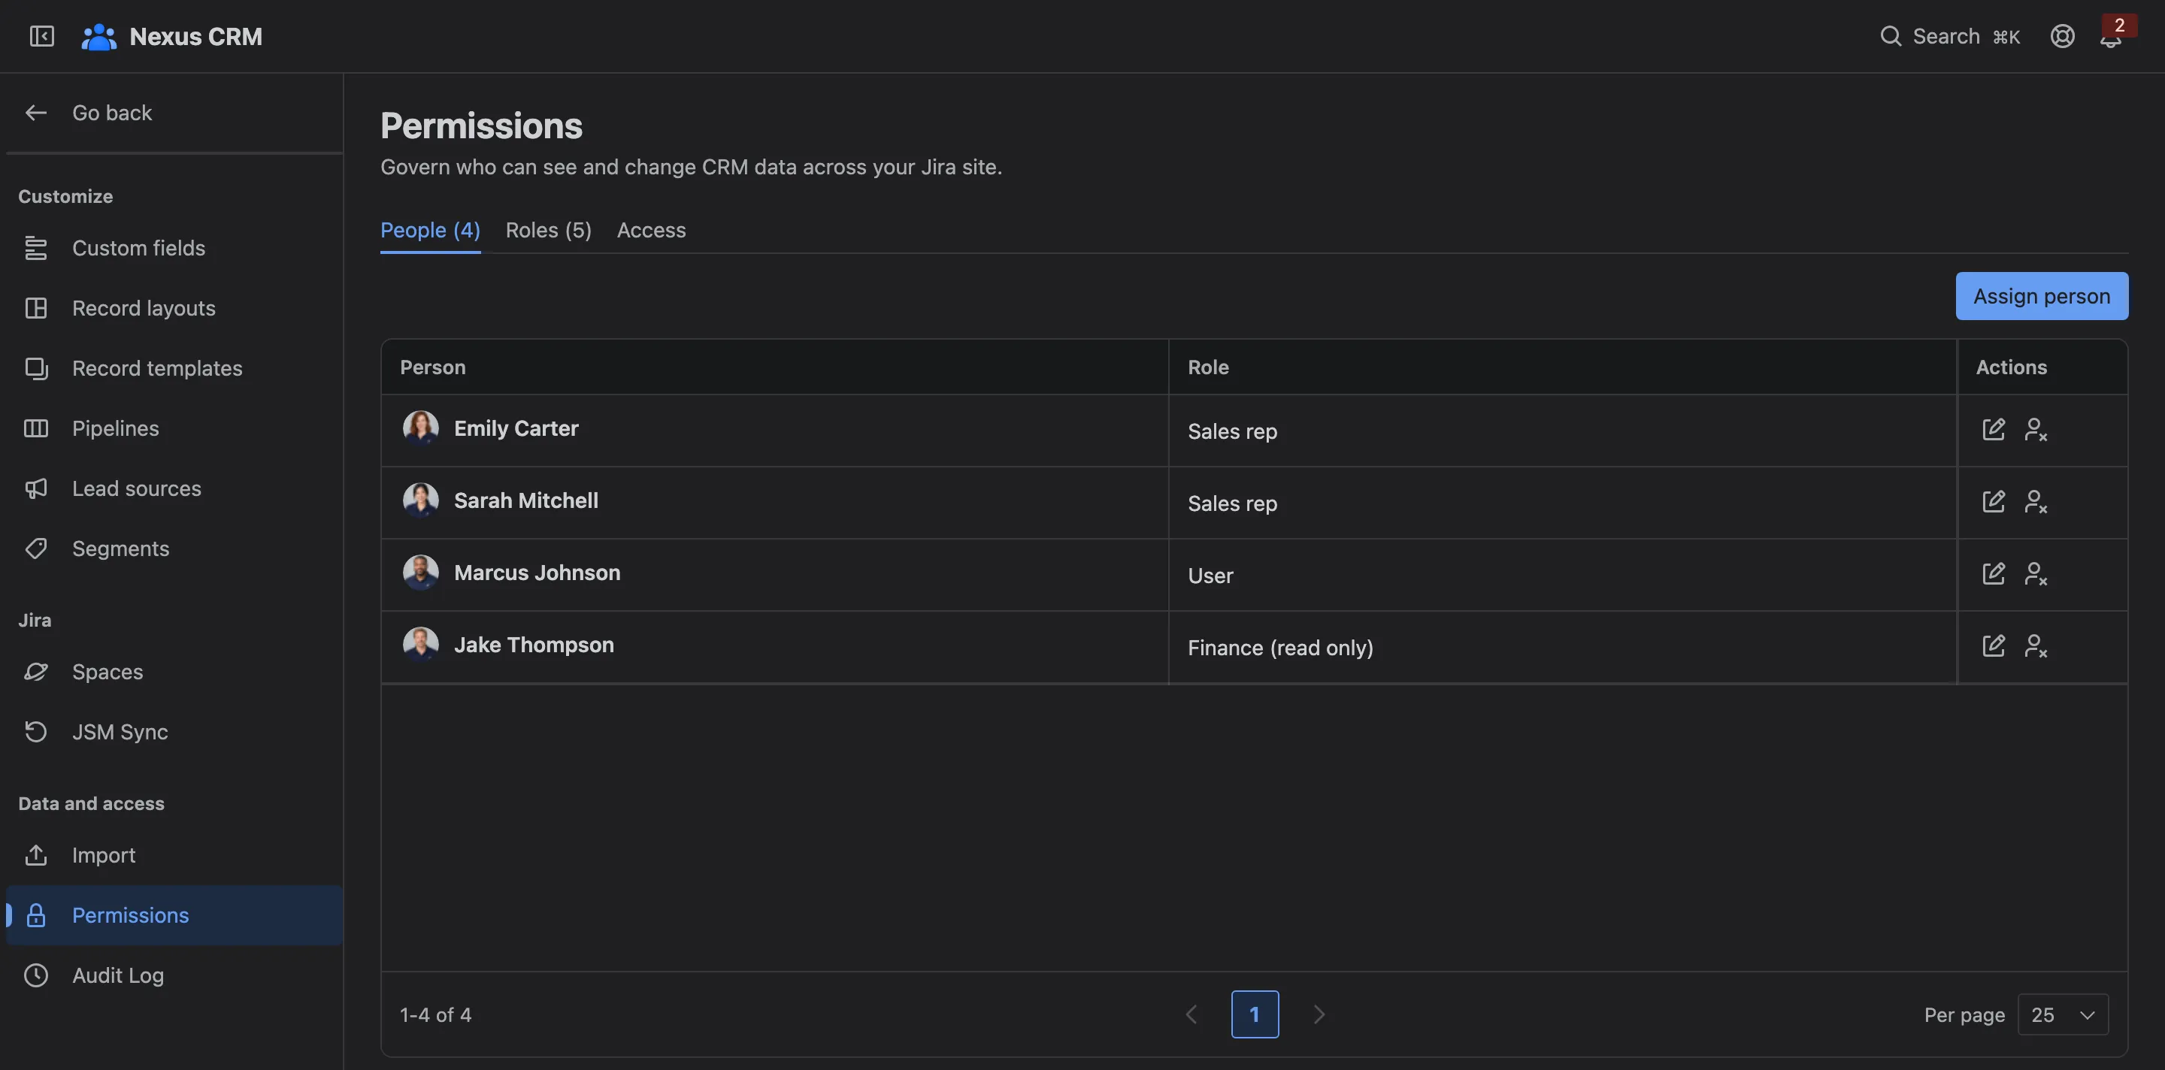Click the JSM Sync refresh icon
The image size is (2165, 1070).
coord(35,732)
